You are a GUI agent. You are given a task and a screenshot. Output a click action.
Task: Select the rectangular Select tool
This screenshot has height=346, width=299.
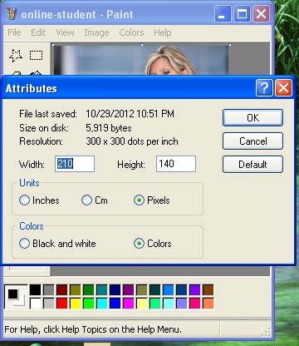pyautogui.click(x=36, y=56)
